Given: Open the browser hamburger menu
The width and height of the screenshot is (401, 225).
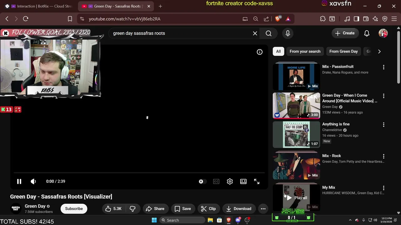Looking at the screenshot, I should point(394,19).
